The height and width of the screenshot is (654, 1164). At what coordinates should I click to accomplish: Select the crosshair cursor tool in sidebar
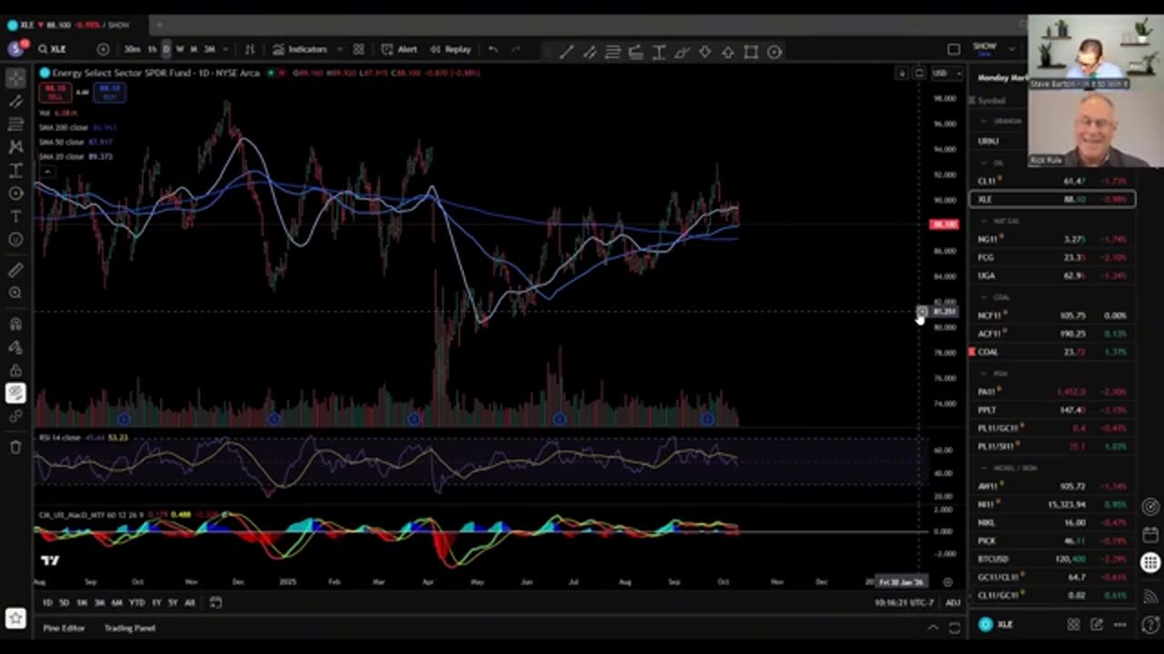tap(15, 78)
